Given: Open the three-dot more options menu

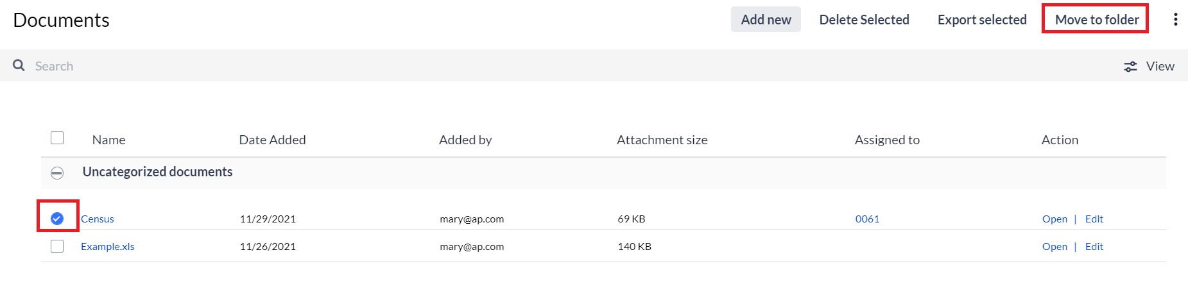Looking at the screenshot, I should pos(1175,19).
